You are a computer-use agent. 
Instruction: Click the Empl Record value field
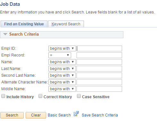pos(99,55)
